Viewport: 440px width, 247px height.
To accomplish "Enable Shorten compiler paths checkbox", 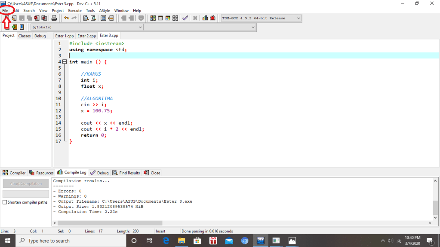I will coord(5,202).
